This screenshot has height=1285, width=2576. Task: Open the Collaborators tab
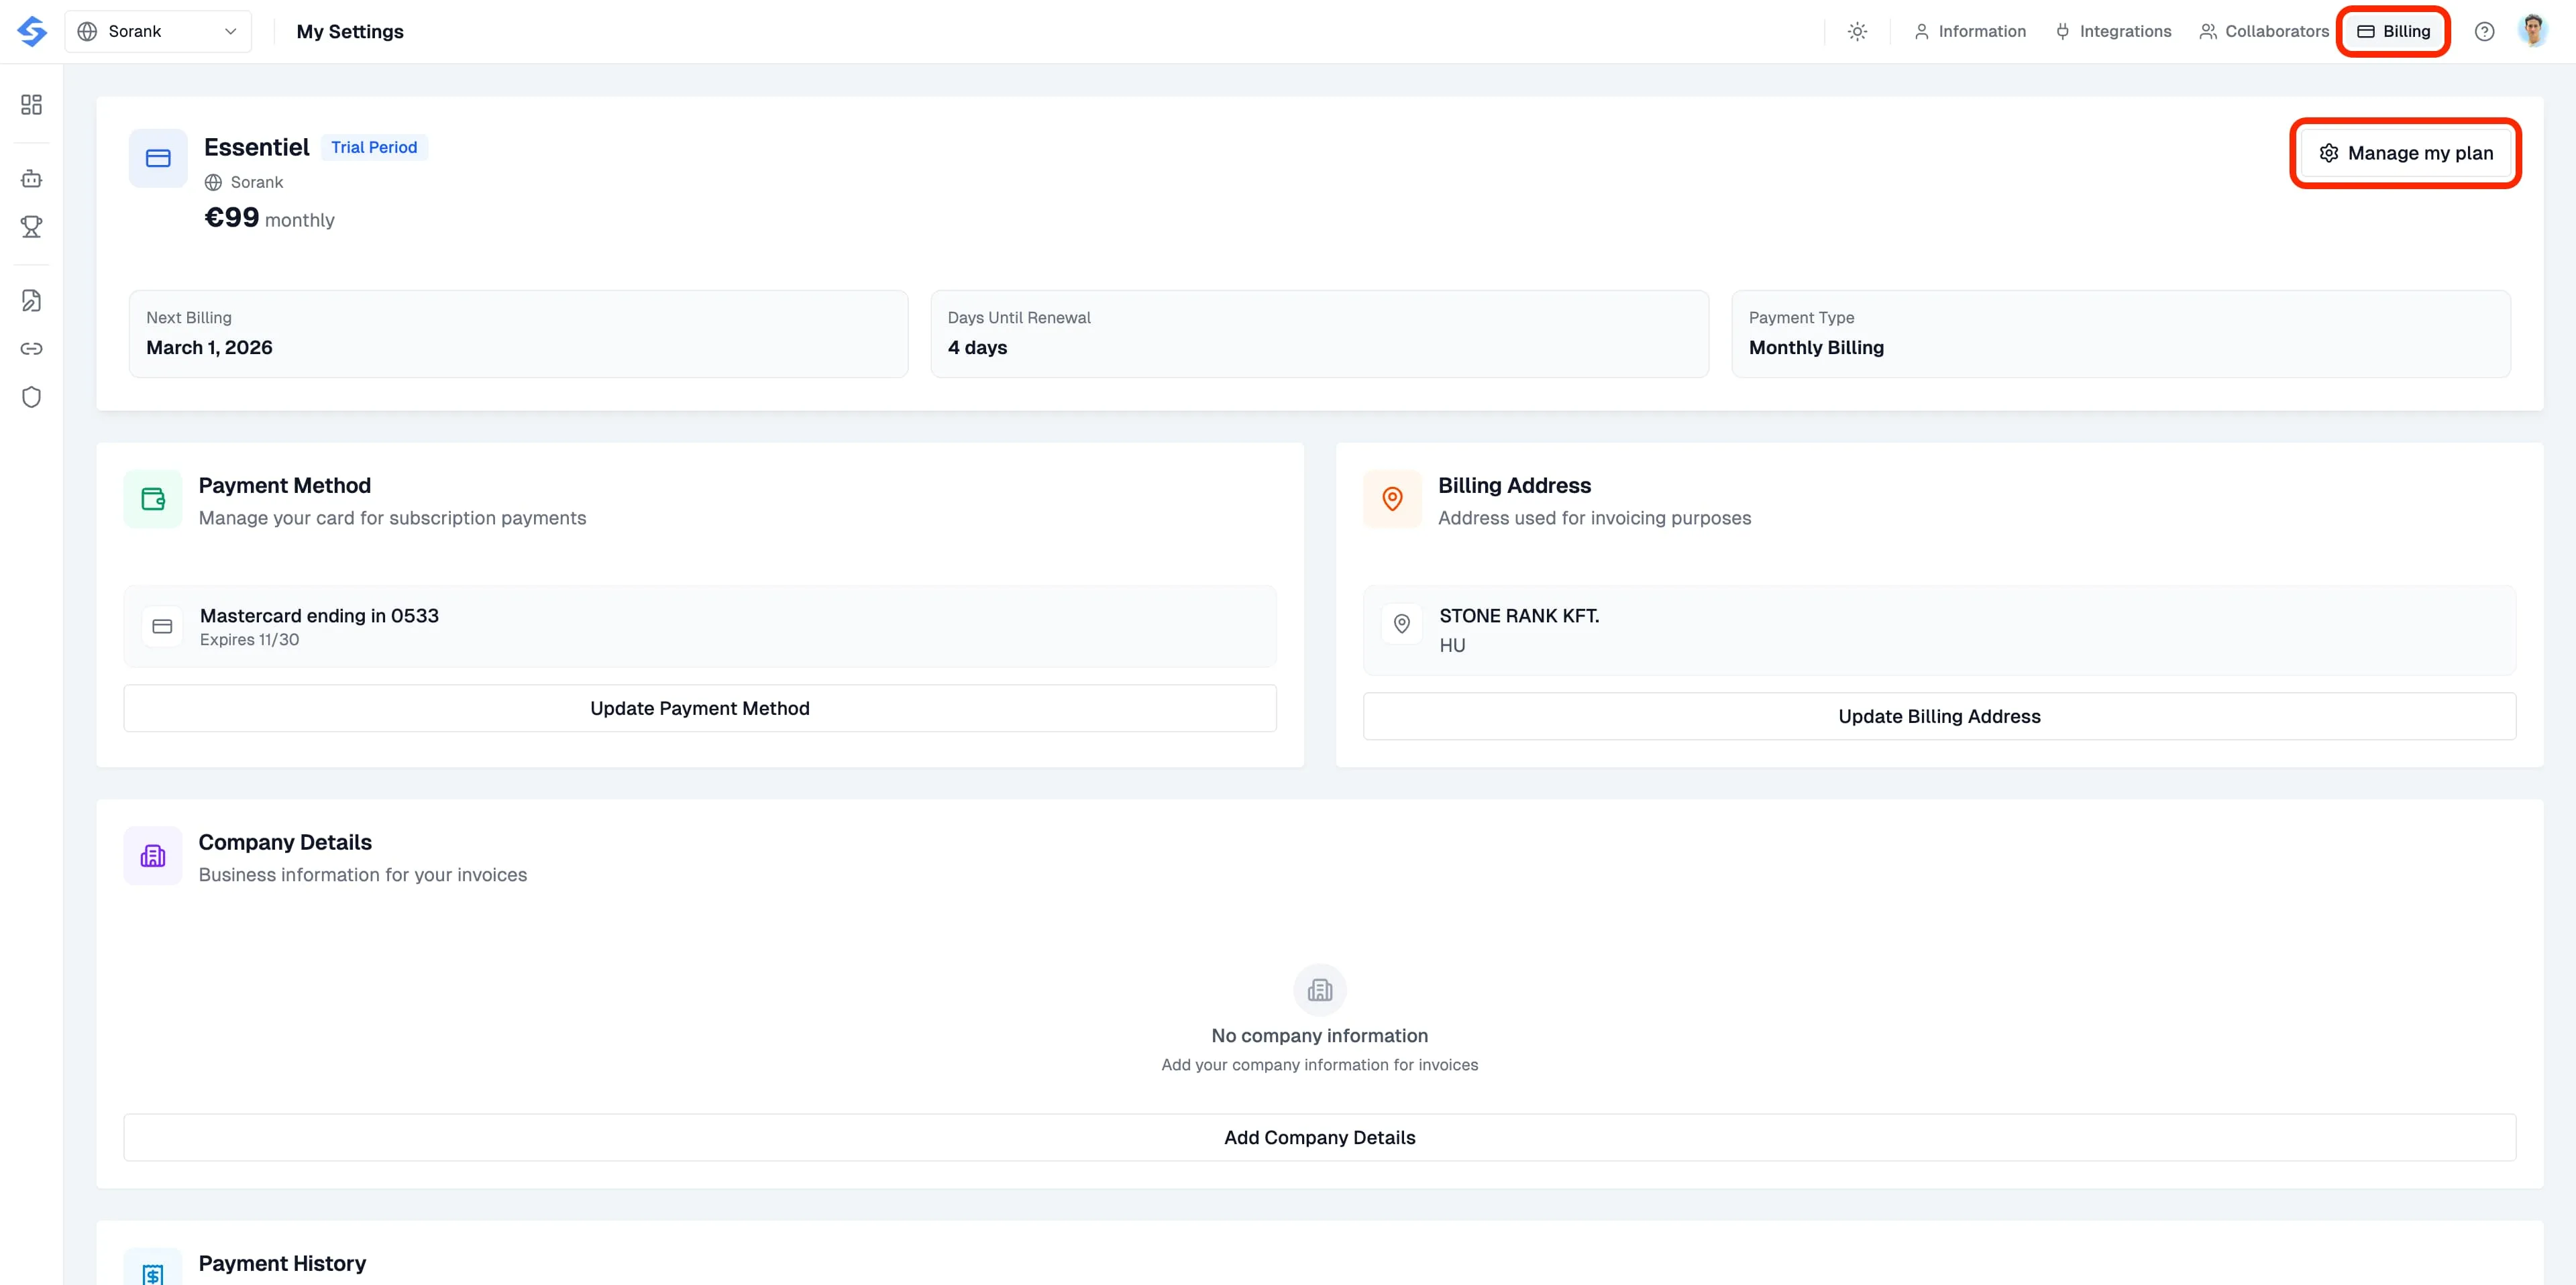click(x=2264, y=31)
